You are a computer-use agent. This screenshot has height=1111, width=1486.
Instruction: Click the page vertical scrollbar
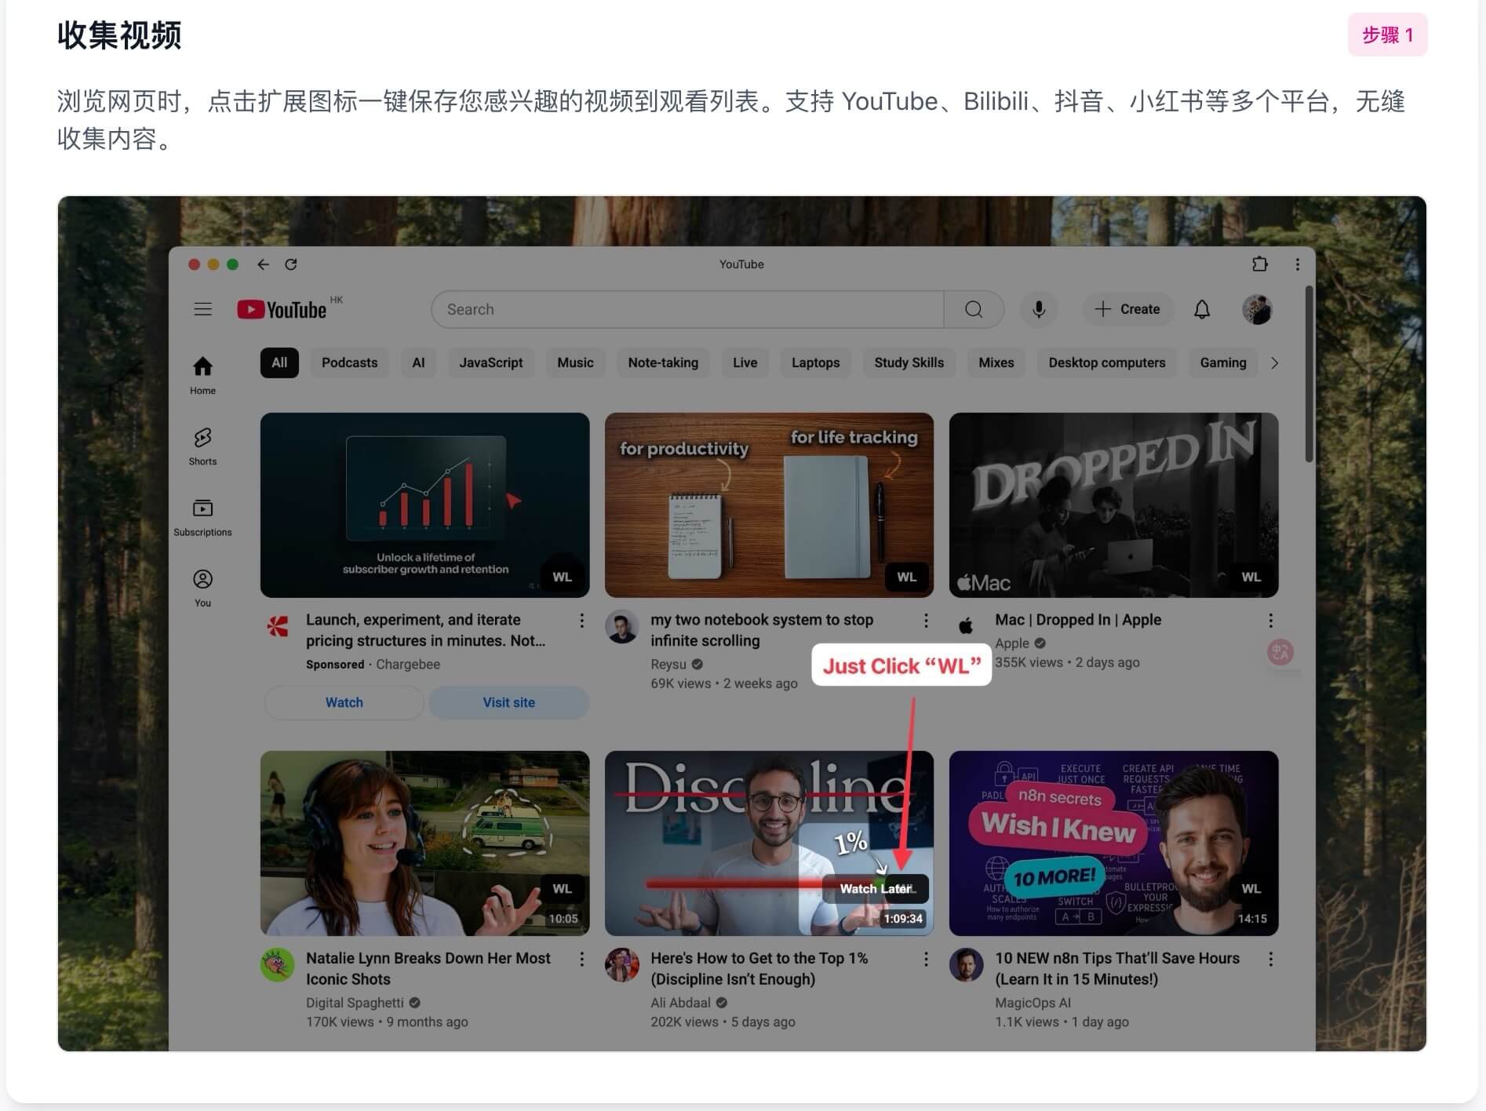1308,375
